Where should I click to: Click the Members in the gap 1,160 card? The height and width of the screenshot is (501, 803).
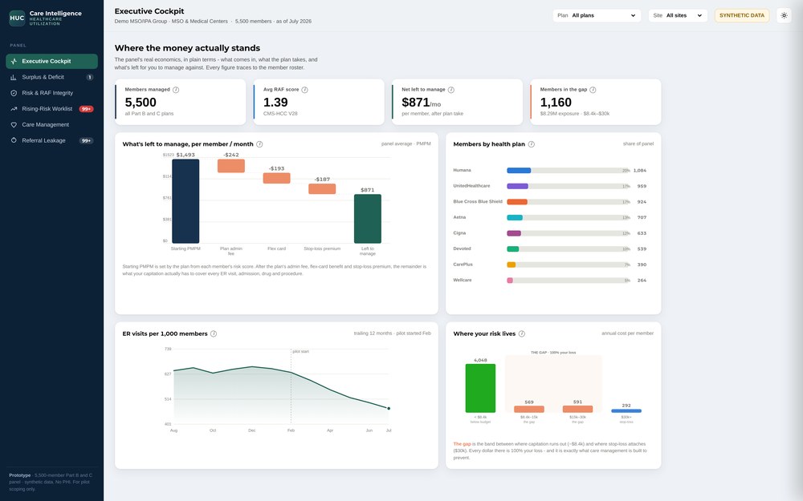point(596,102)
